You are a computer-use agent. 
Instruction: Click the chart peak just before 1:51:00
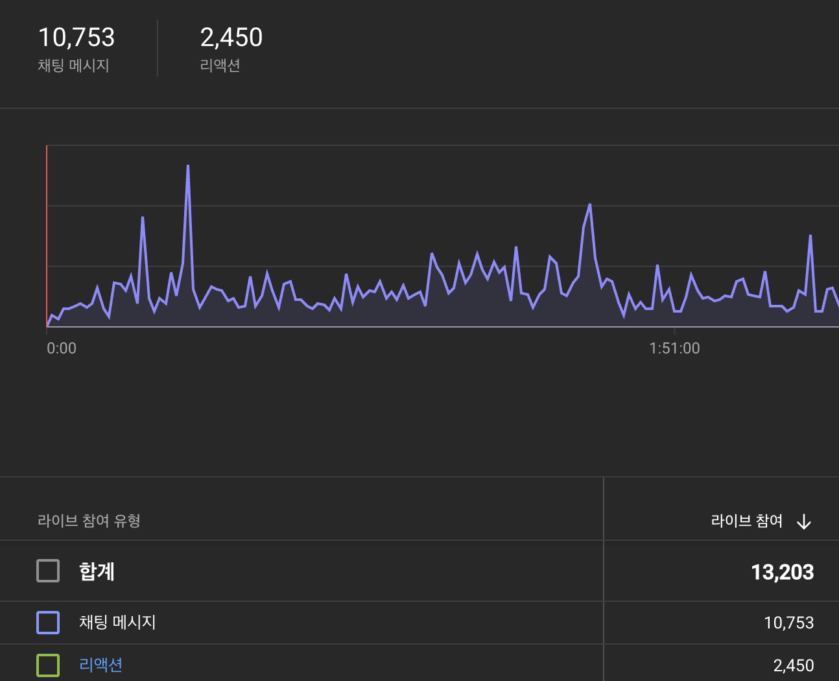(x=589, y=205)
